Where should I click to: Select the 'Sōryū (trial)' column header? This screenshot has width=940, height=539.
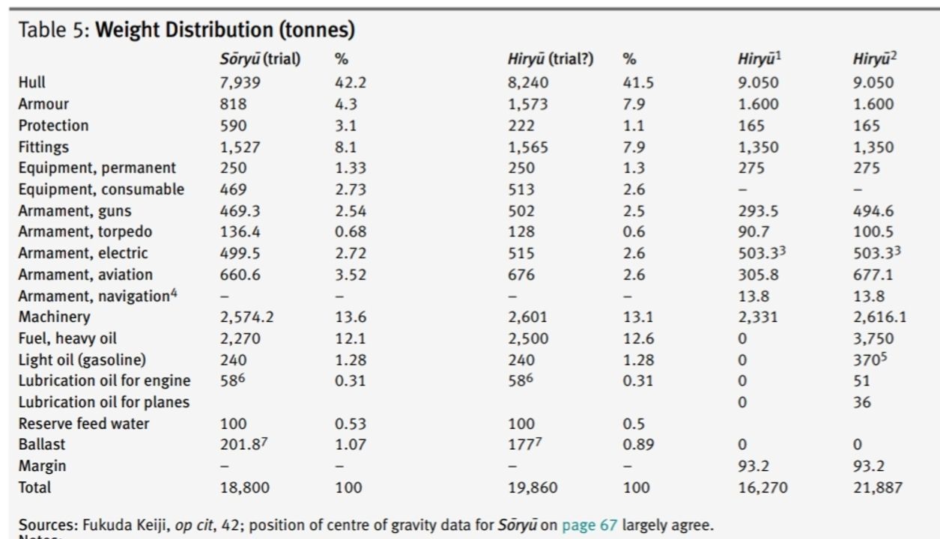(260, 59)
